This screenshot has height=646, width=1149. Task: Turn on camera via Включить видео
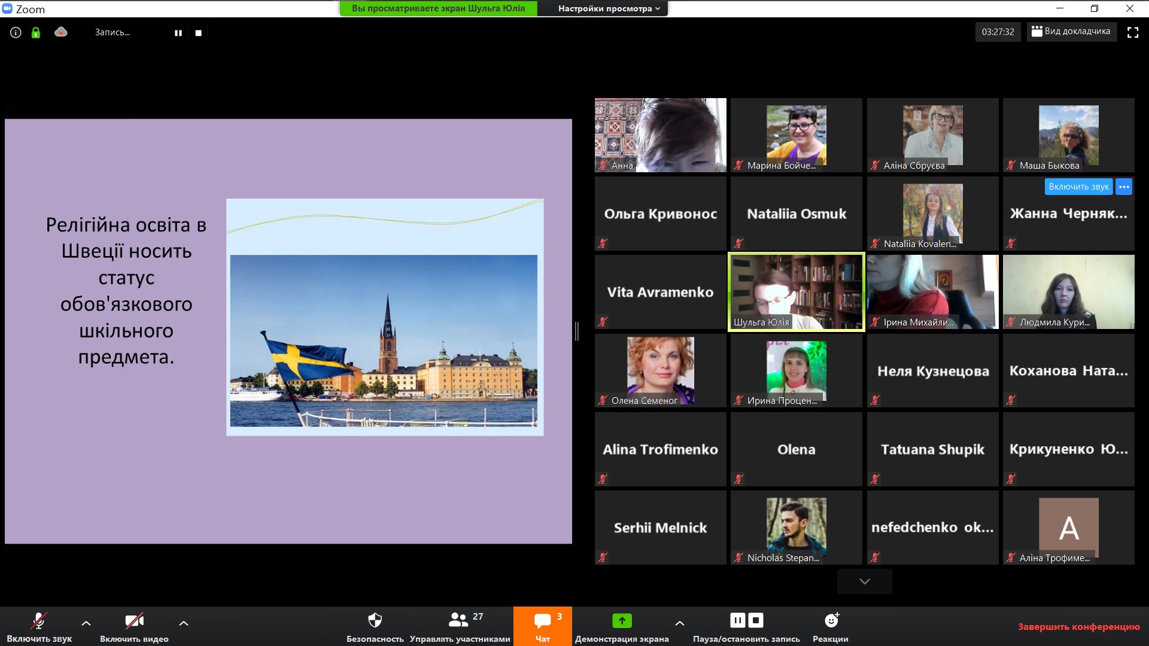(134, 626)
